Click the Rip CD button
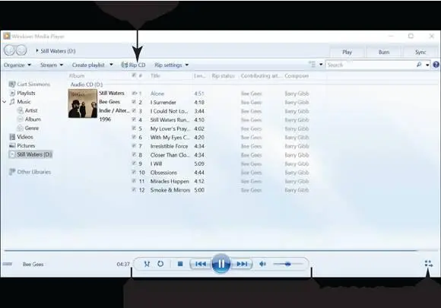The height and width of the screenshot is (308, 441). [133, 65]
